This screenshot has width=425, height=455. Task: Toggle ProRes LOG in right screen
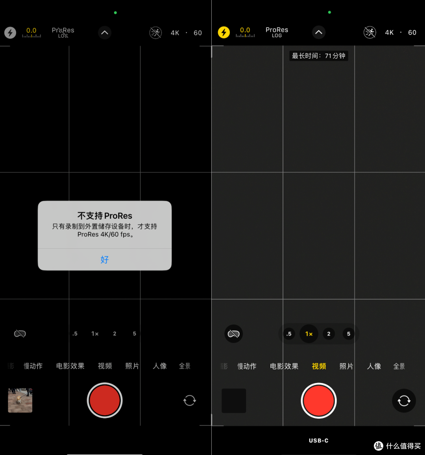click(277, 32)
